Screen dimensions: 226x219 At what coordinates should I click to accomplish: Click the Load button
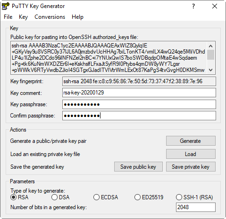[191, 154]
